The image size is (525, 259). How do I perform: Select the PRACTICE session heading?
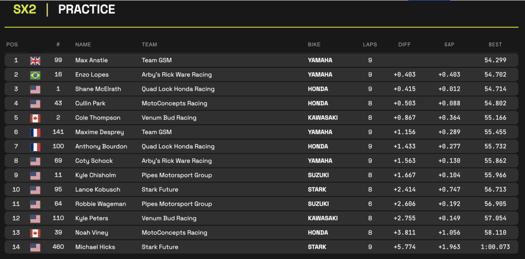click(87, 10)
